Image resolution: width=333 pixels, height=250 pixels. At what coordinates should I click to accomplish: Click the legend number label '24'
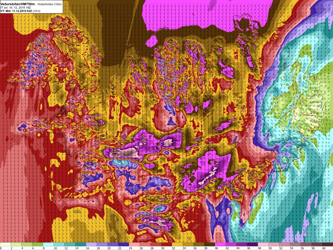tap(130, 248)
